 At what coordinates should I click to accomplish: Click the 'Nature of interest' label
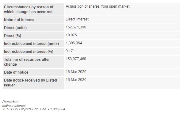[19, 20]
